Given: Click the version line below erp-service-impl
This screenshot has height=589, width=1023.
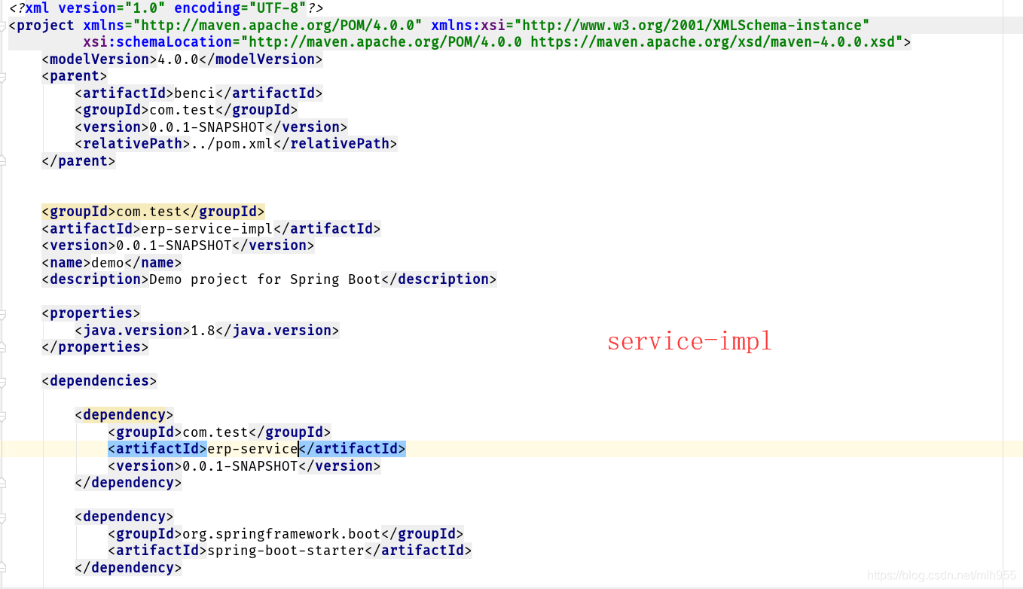Looking at the screenshot, I should click(x=178, y=246).
